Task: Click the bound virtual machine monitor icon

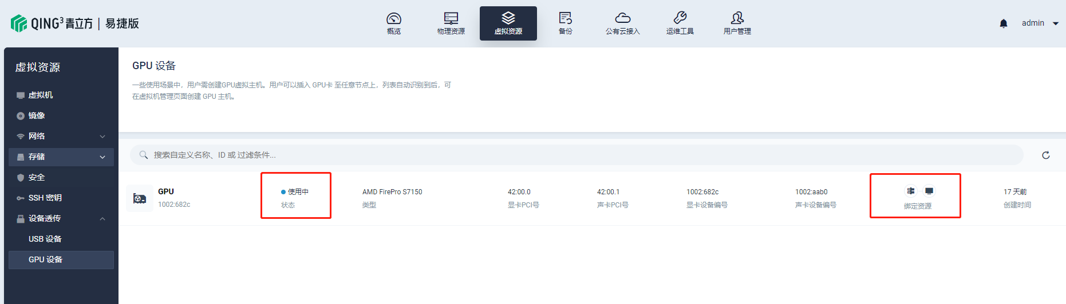Action: (929, 191)
